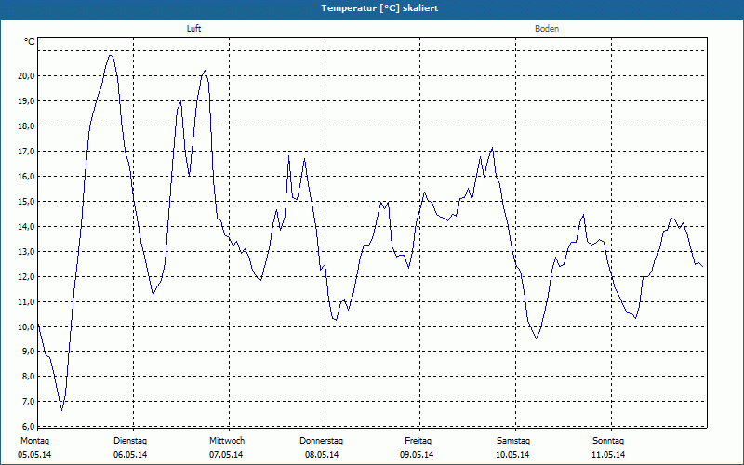Click the '7,0' y-axis value

click(28, 402)
